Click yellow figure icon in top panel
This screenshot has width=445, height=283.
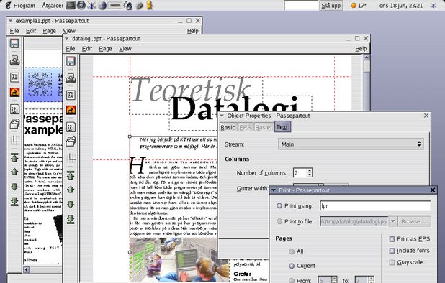(150, 5)
